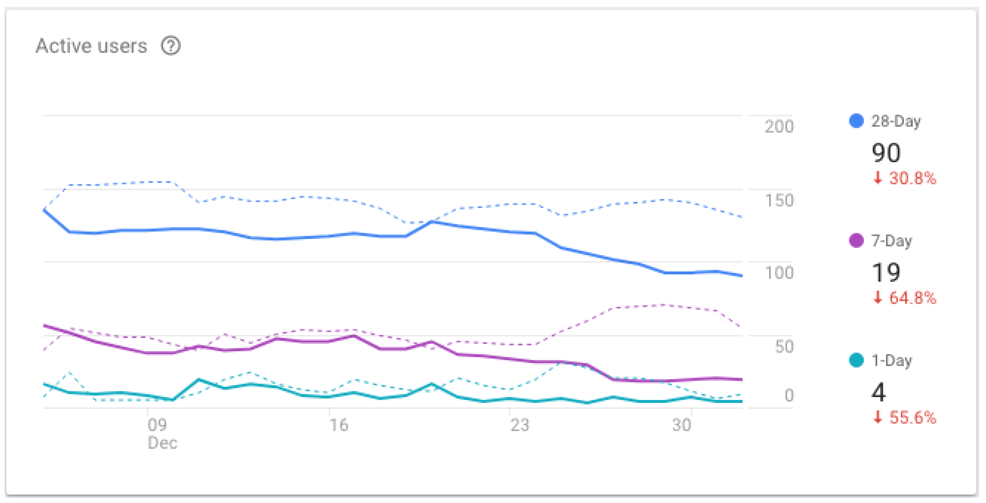Click the 30 date axis label

click(682, 425)
